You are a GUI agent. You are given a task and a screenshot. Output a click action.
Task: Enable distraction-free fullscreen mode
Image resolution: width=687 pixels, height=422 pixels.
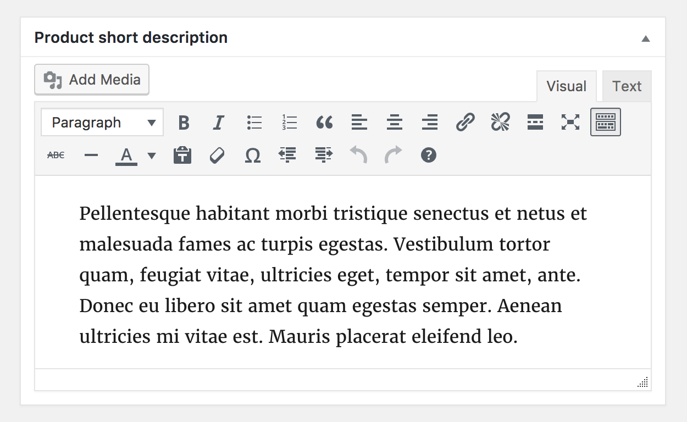570,122
